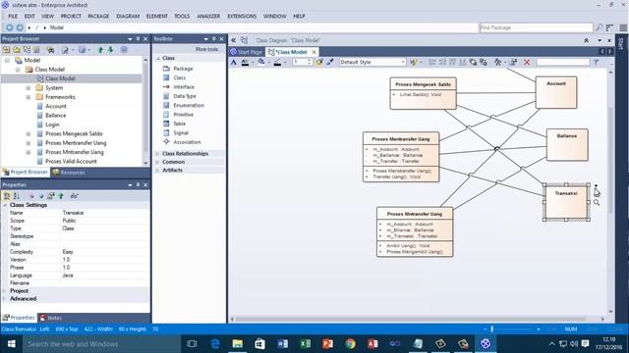Click the text font A icon in diagram toolbar

[234, 62]
